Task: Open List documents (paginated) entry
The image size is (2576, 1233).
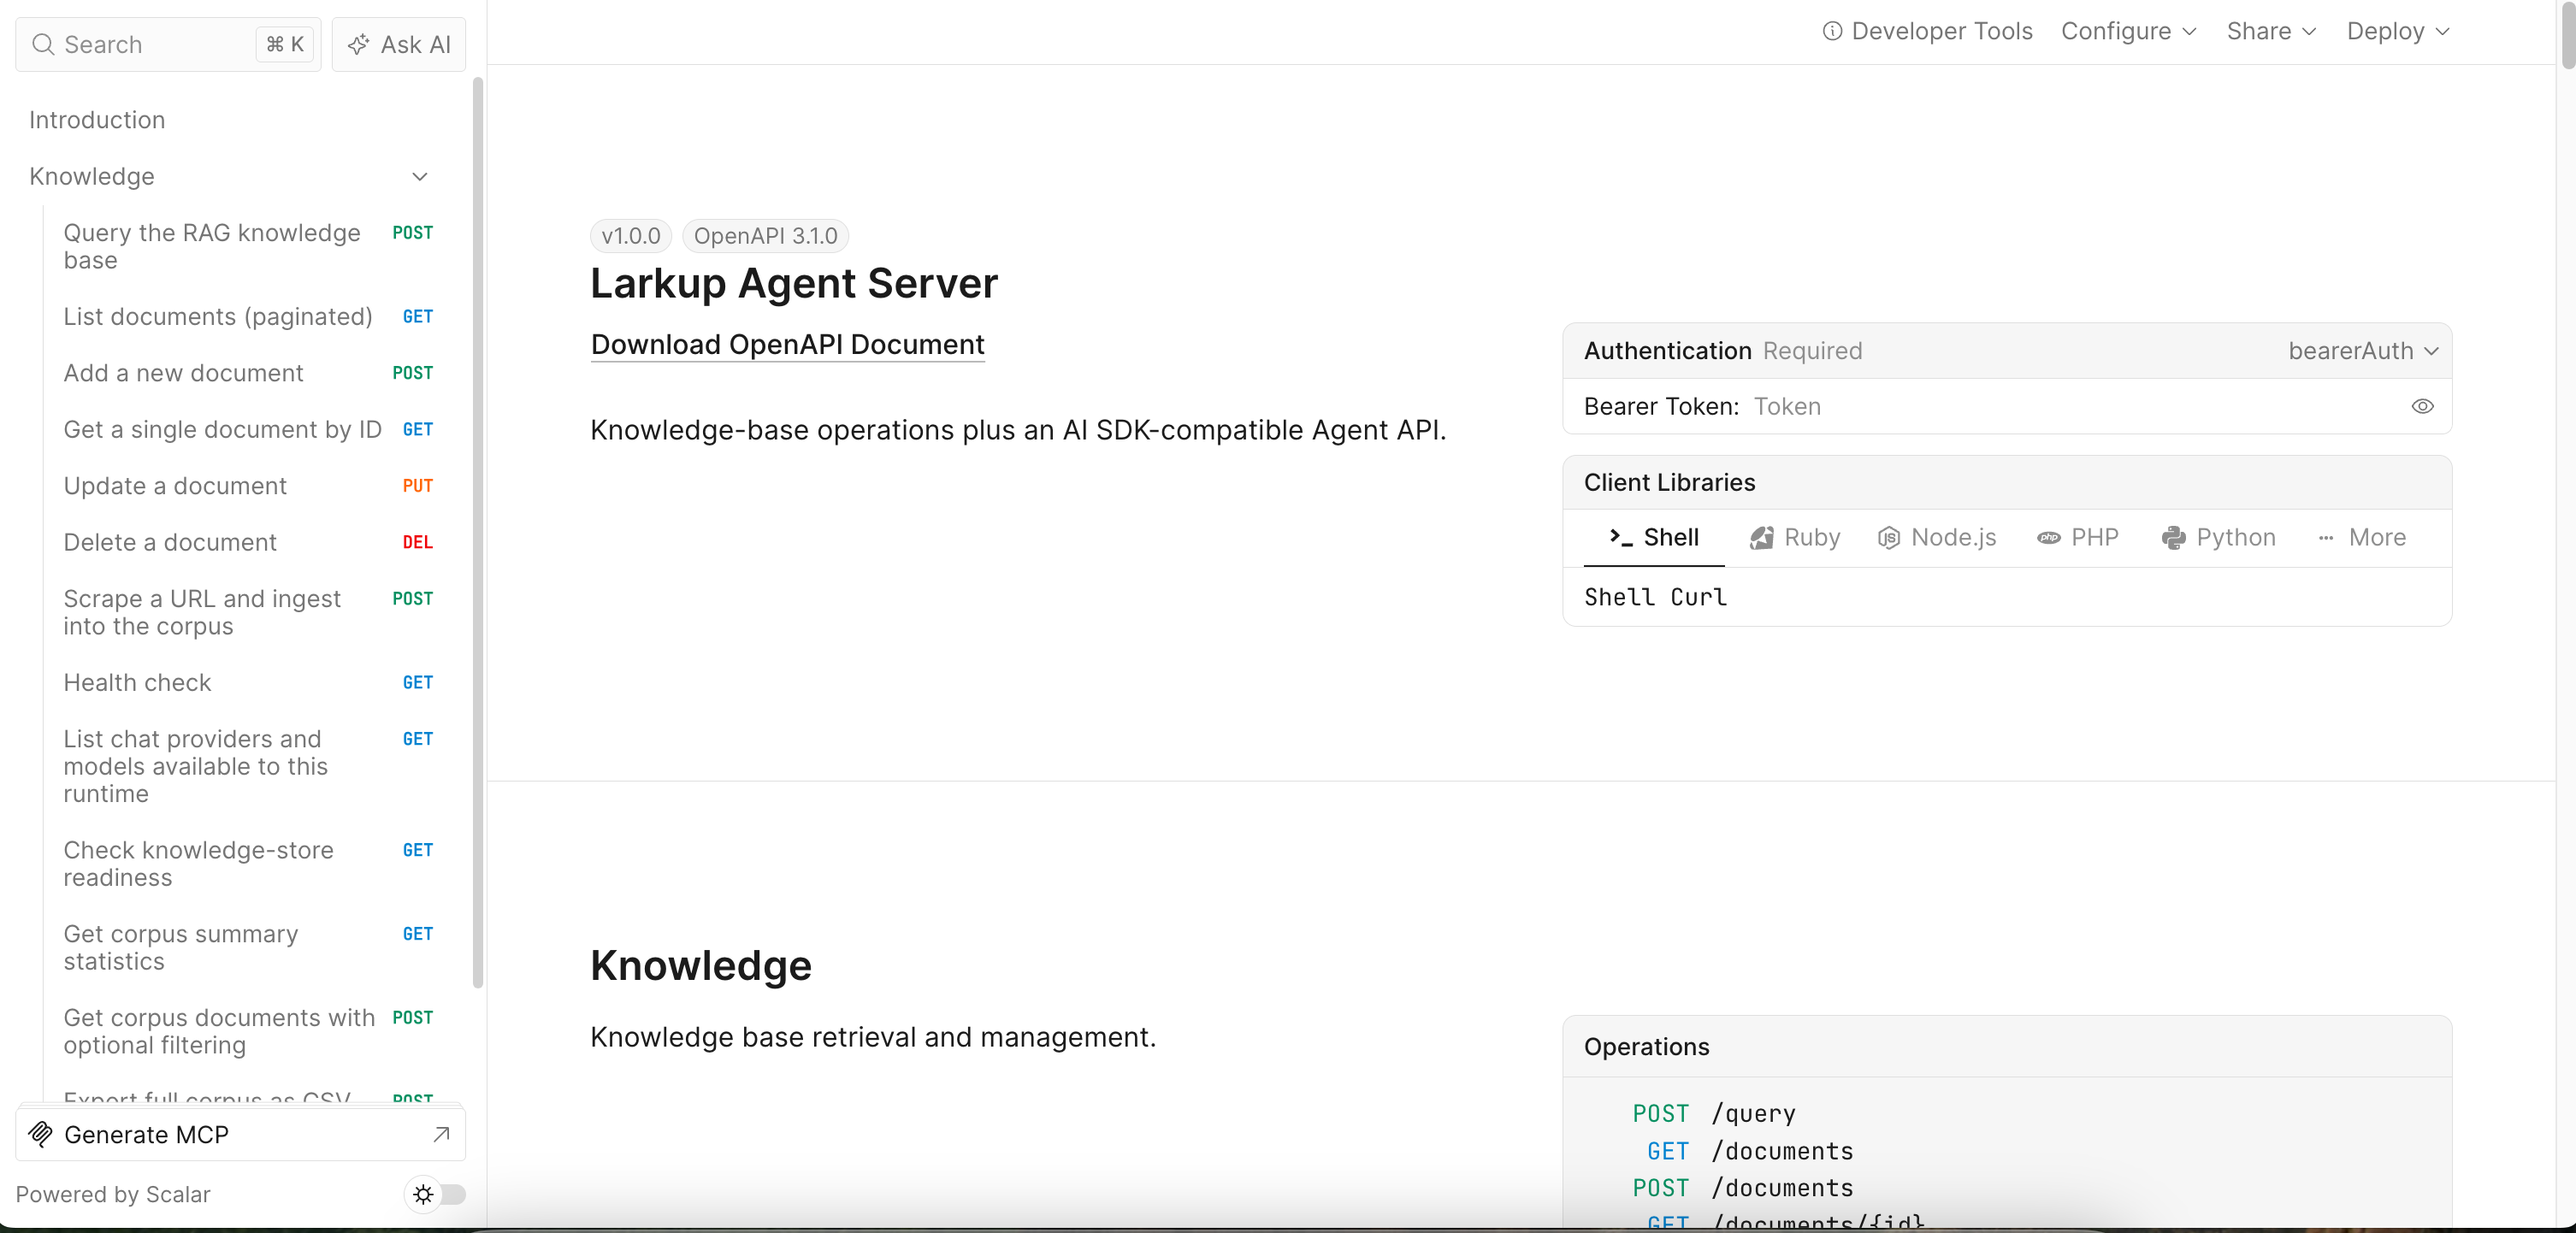Action: tap(248, 316)
